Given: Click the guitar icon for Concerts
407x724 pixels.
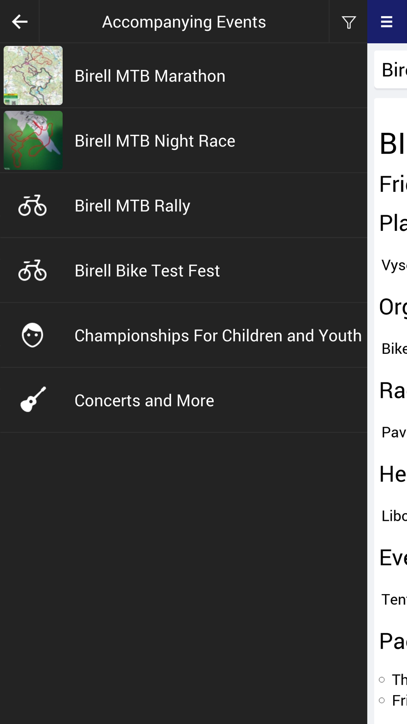Looking at the screenshot, I should tap(33, 399).
